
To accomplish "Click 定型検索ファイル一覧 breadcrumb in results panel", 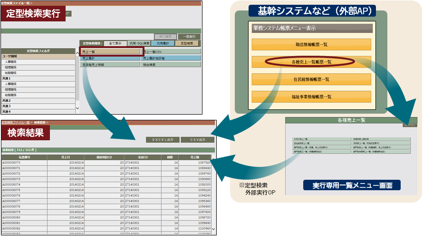I will [x=16, y=122].
